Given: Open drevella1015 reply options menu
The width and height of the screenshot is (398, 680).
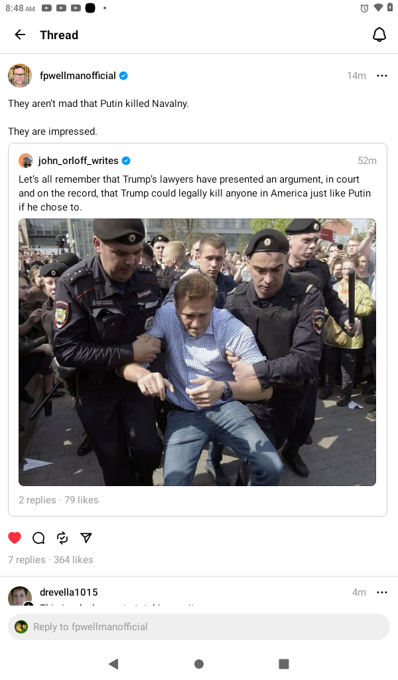Looking at the screenshot, I should pos(381,592).
